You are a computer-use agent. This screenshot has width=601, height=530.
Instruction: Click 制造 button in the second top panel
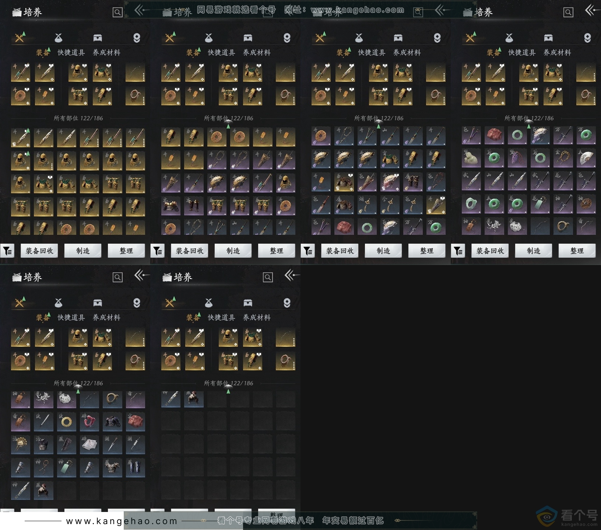pyautogui.click(x=233, y=251)
